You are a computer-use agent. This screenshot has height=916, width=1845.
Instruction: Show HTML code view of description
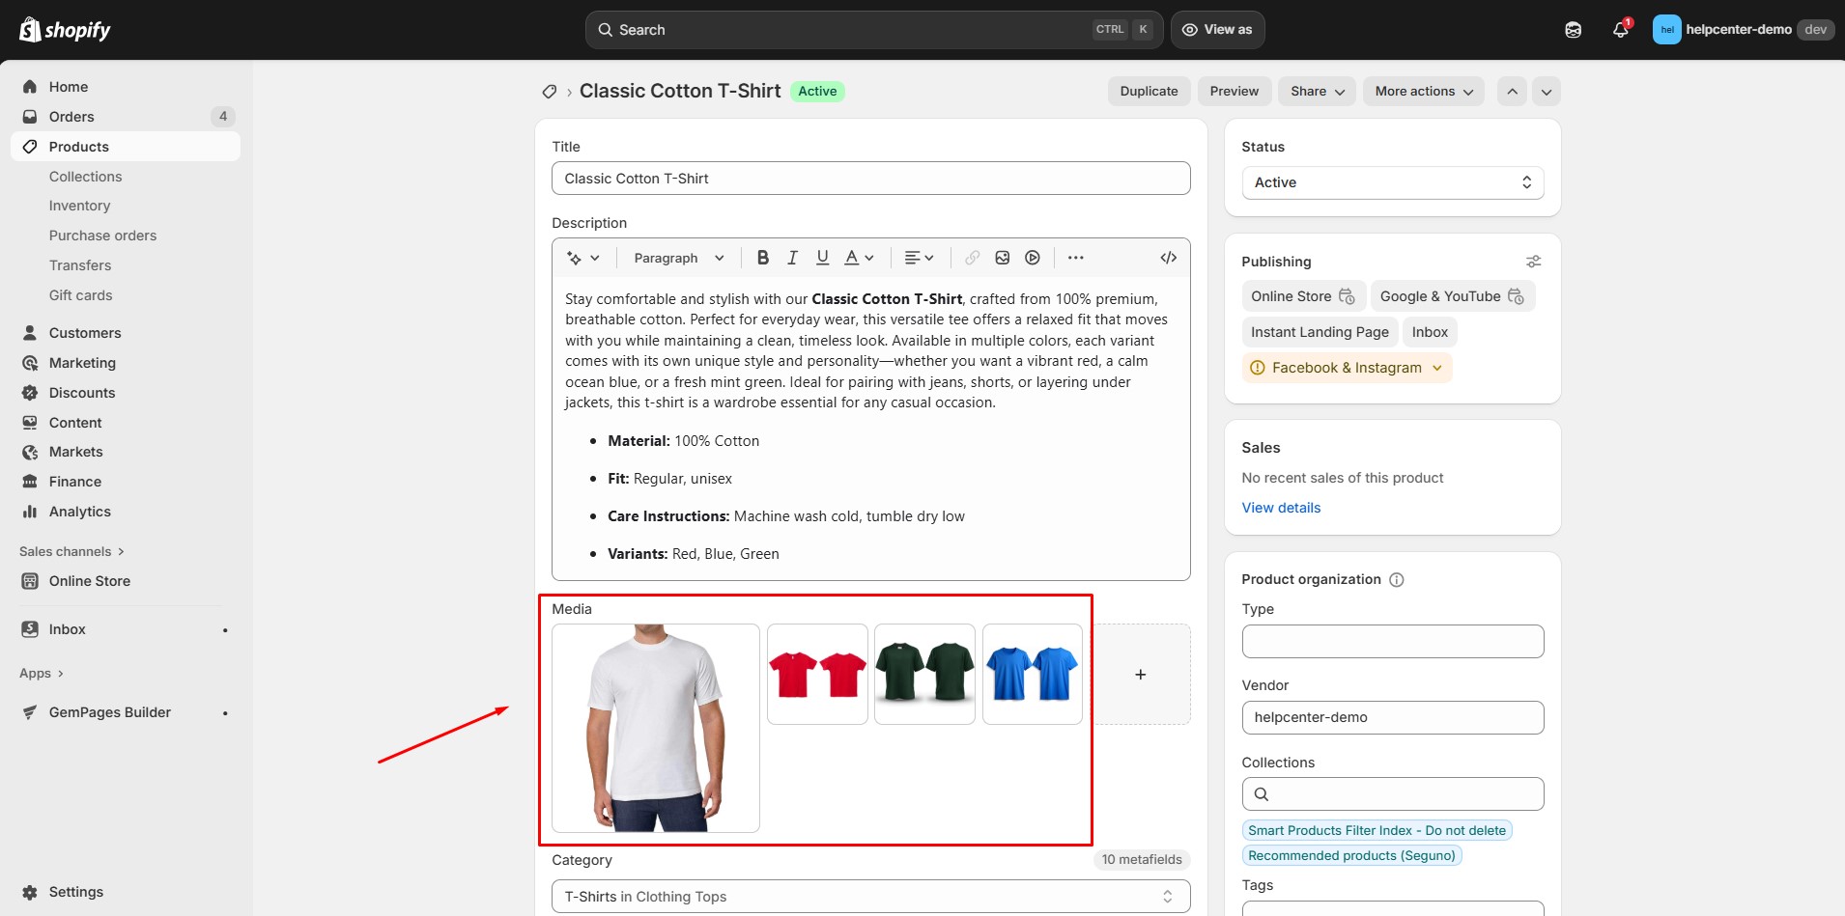point(1168,258)
